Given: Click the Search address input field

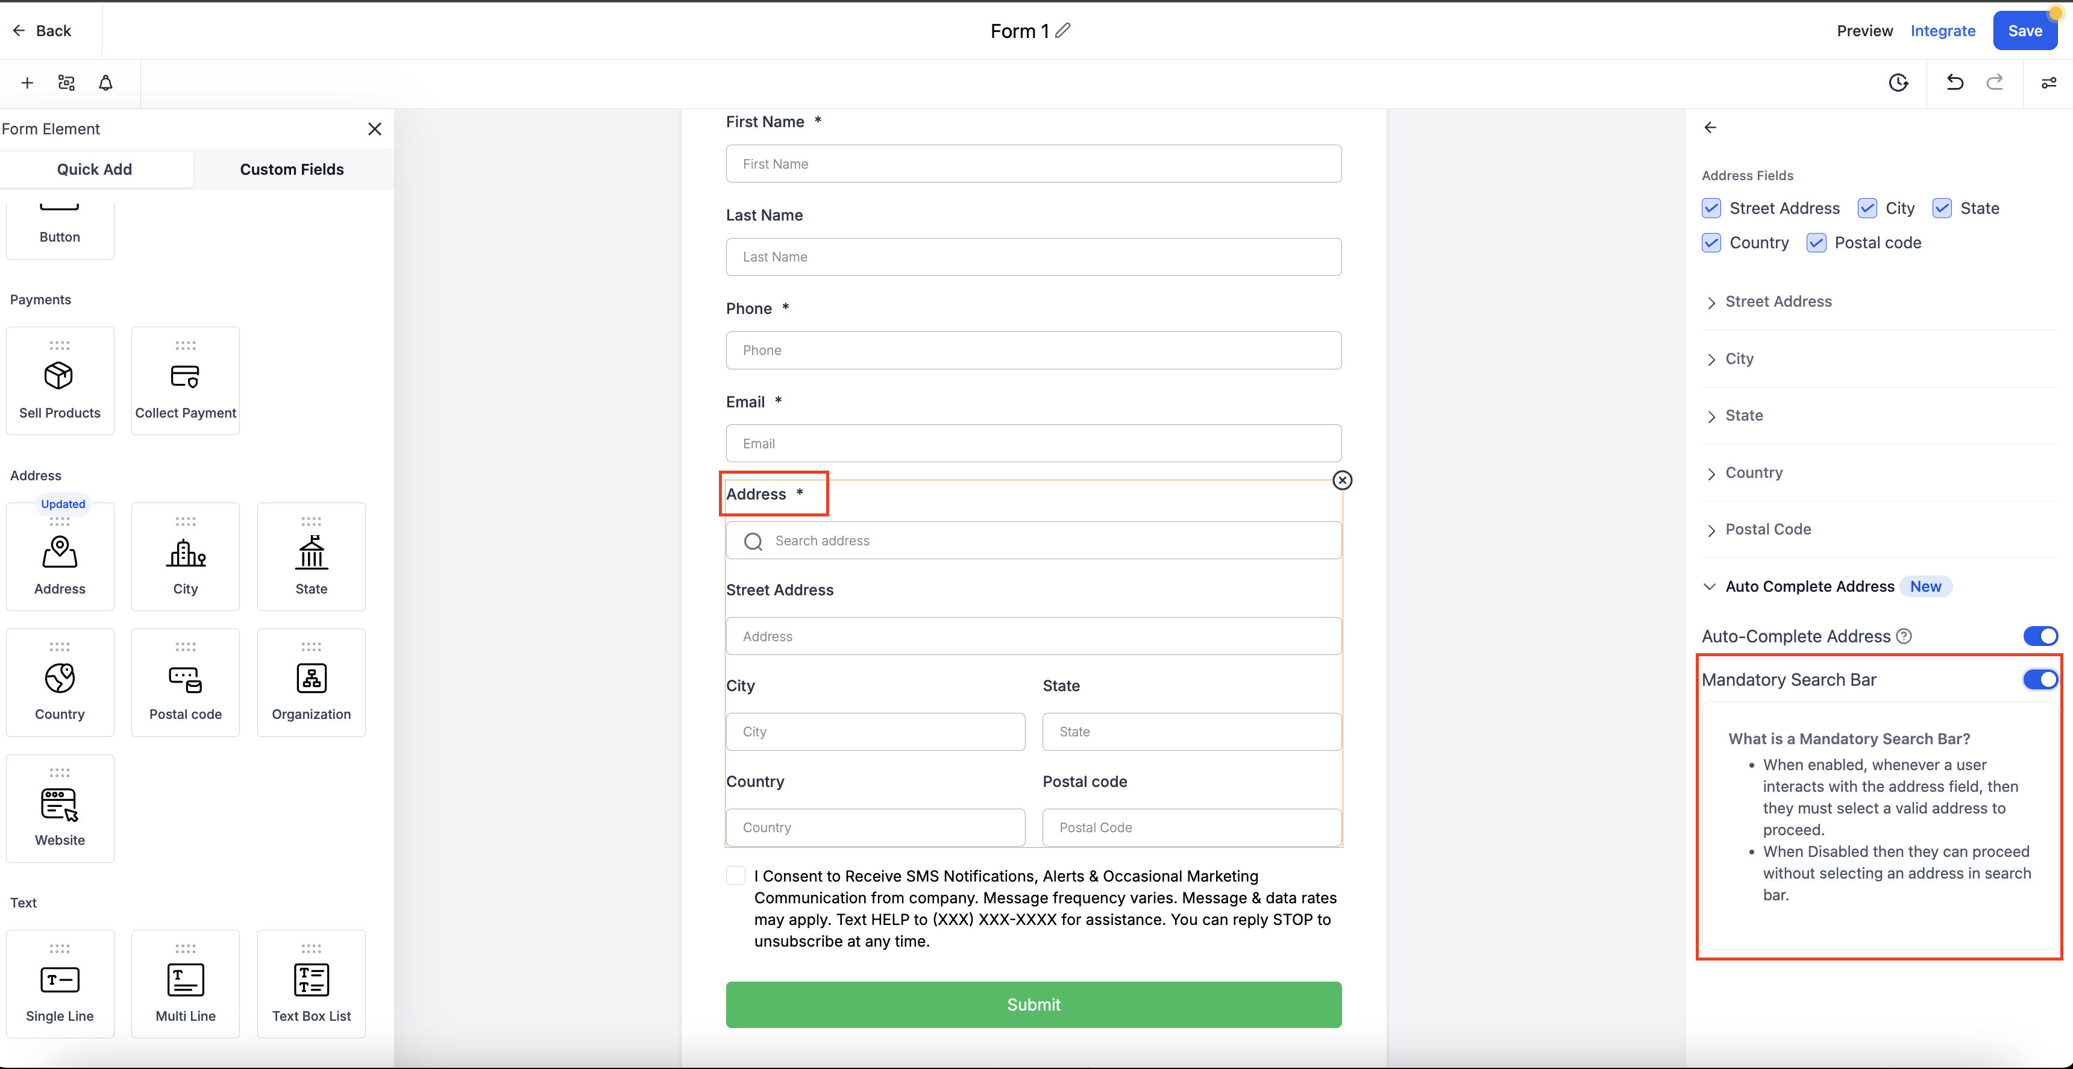Looking at the screenshot, I should tap(1033, 541).
